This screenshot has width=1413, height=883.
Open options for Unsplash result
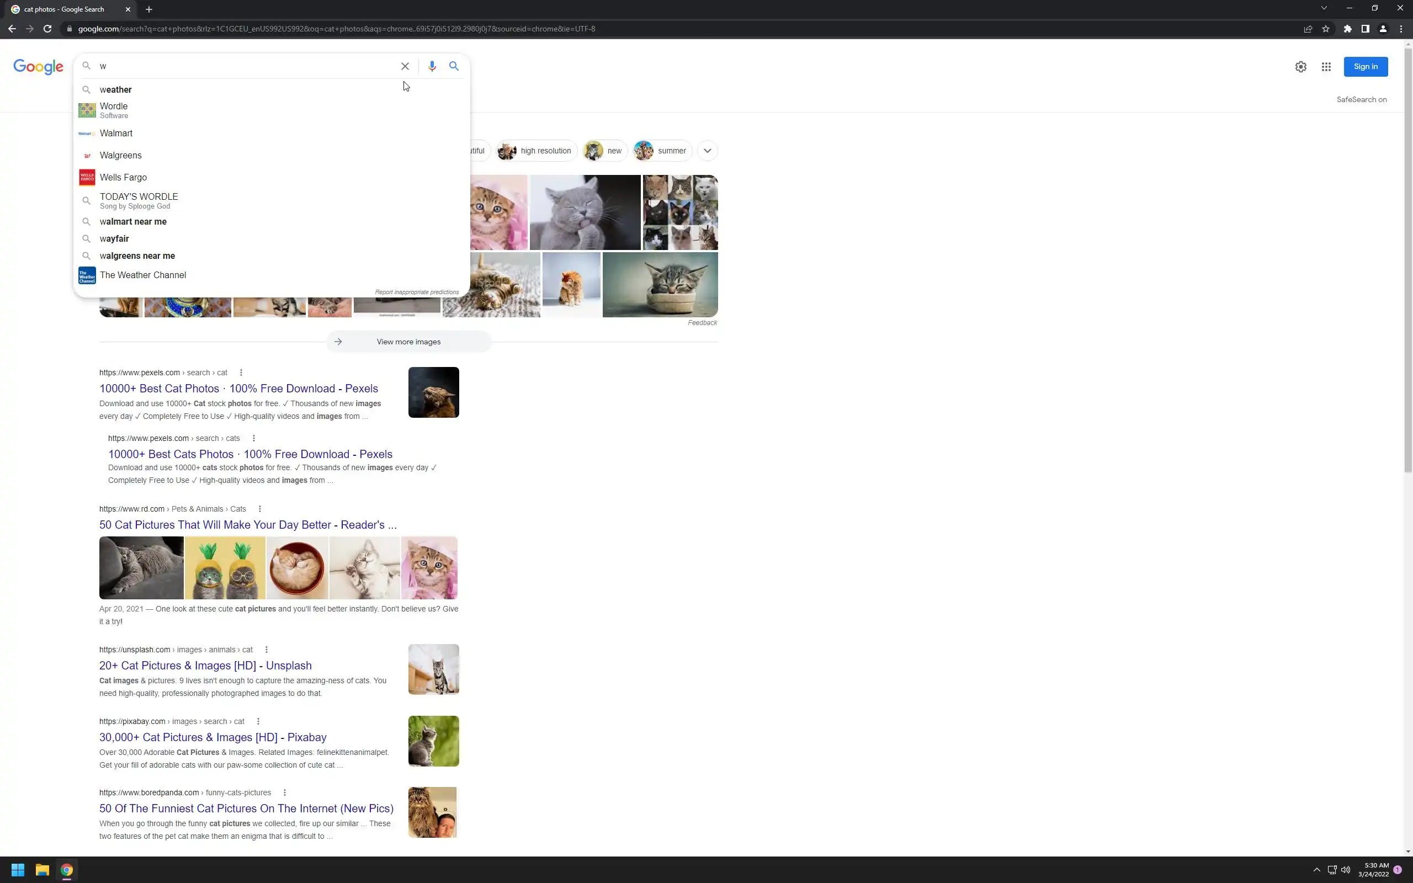coord(266,650)
